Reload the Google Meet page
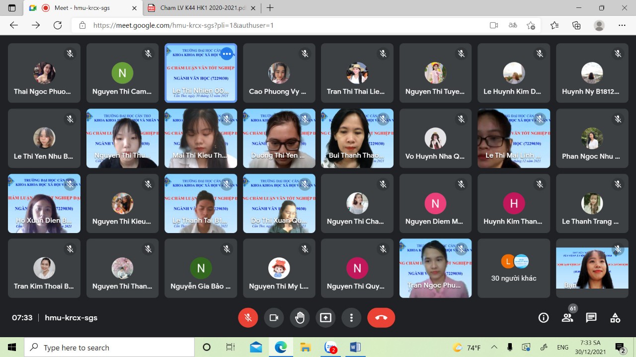This screenshot has height=357, width=636. click(58, 25)
